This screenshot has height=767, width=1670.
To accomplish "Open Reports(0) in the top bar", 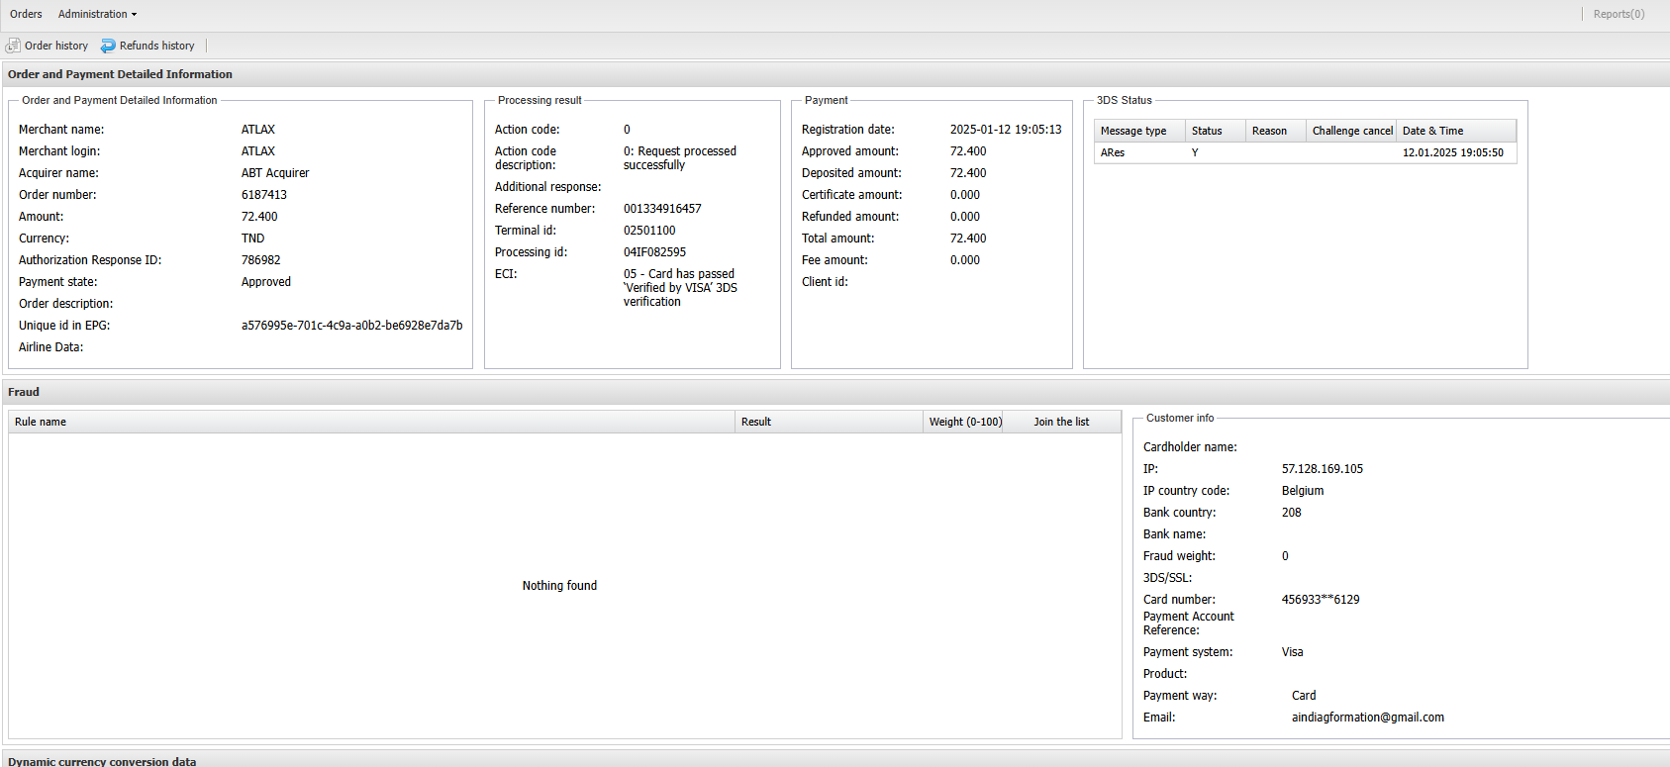I will pos(1618,14).
